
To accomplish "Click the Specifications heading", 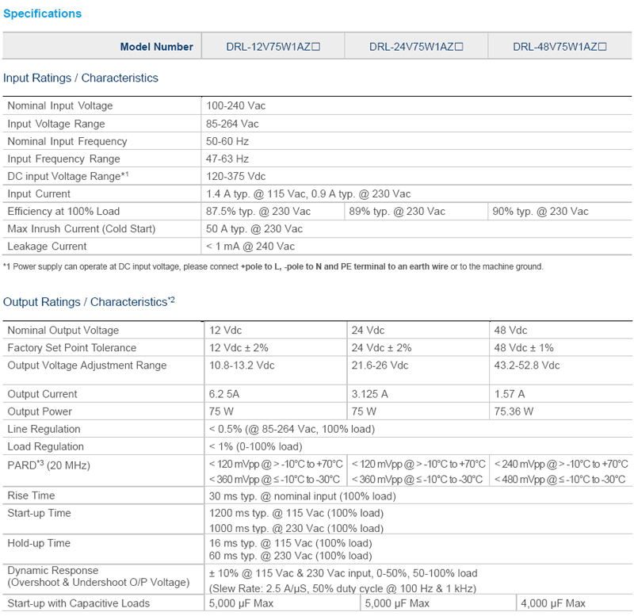I will coord(42,13).
